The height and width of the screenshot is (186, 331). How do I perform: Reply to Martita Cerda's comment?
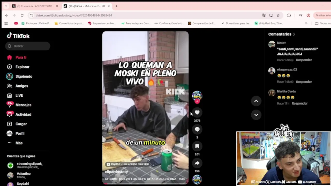coord(300,103)
